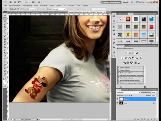161x121 pixels.
Task: Open the Фильтр menu
Action: pyautogui.click(x=52, y=5)
